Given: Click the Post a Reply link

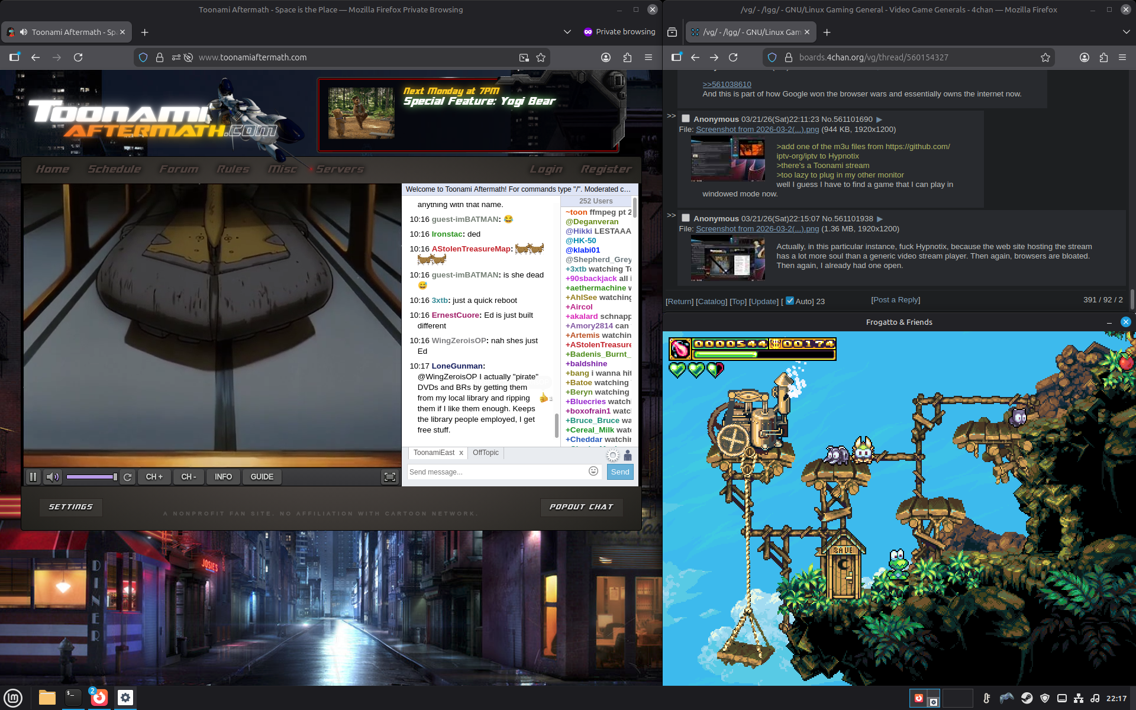Looking at the screenshot, I should click(x=895, y=300).
